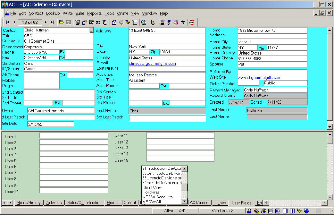334x215 pixels.
Task: Click the Task List icon in status bar
Action: click(271, 211)
